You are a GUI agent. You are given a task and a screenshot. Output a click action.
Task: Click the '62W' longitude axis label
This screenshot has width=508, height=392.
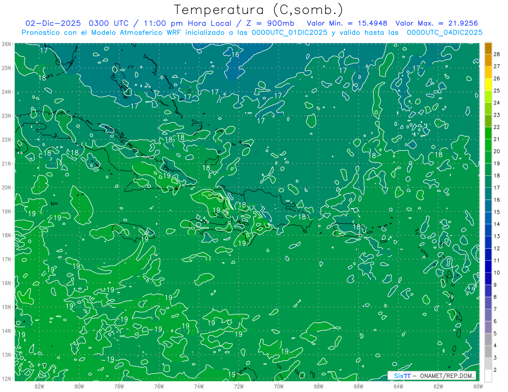point(438,386)
